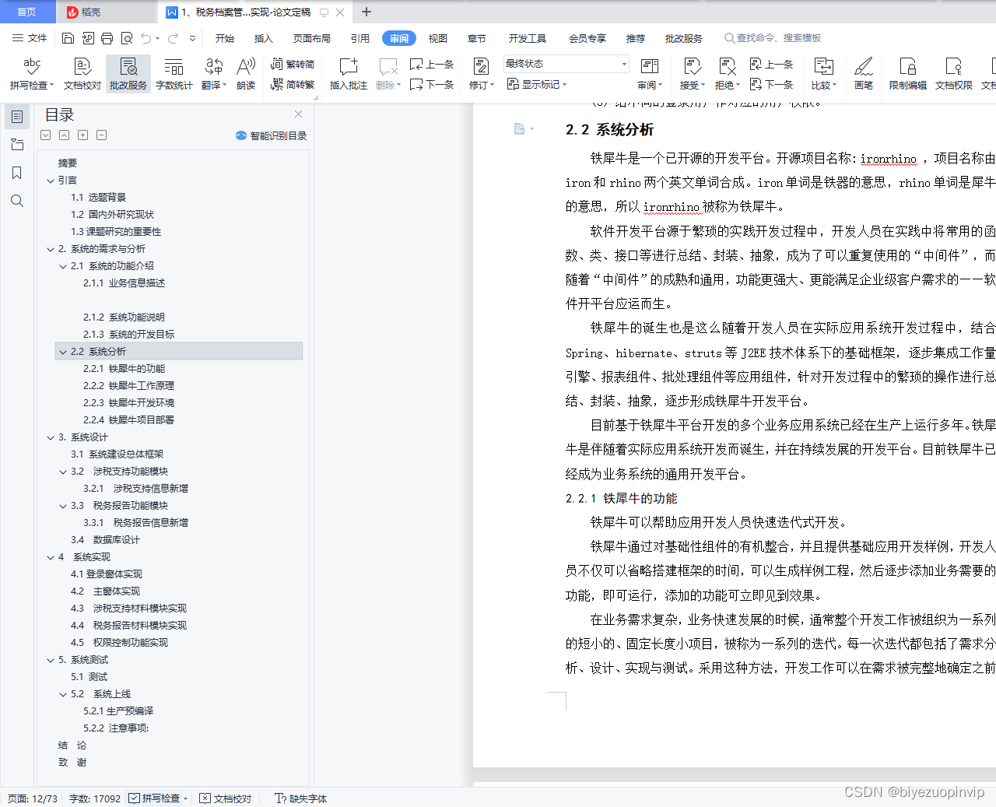Switch to 引用 ribbon tab
Image resolution: width=996 pixels, height=807 pixels.
(x=360, y=38)
